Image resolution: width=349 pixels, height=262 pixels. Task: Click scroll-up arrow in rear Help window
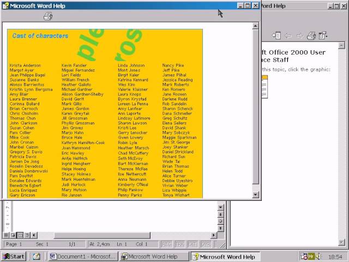(341, 46)
